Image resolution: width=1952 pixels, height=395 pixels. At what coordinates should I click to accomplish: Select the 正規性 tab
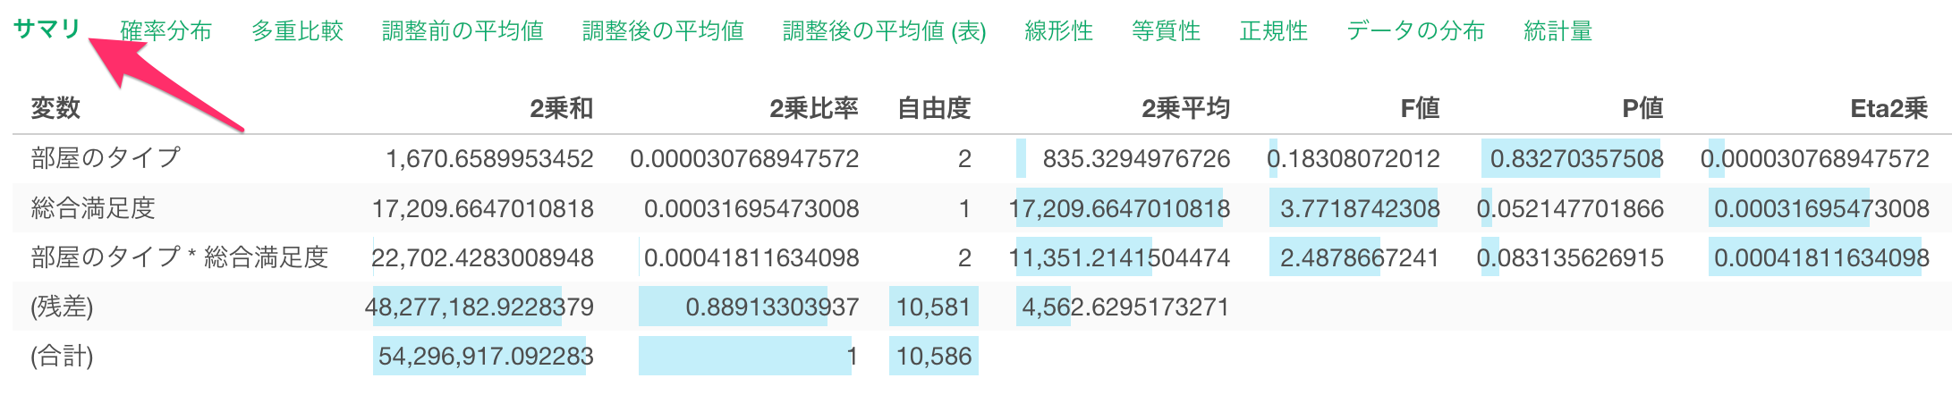coord(1273,31)
